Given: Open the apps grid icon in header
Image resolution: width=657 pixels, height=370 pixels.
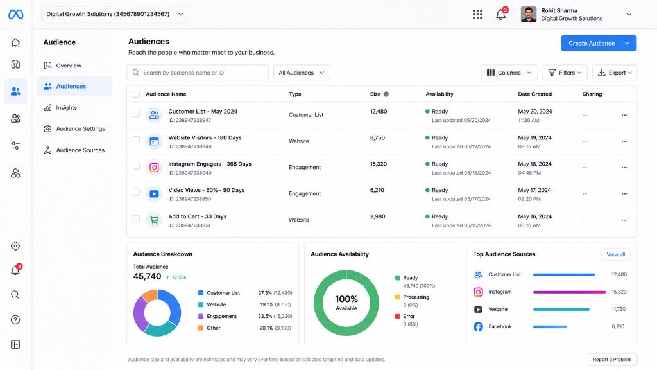Looking at the screenshot, I should pos(477,14).
